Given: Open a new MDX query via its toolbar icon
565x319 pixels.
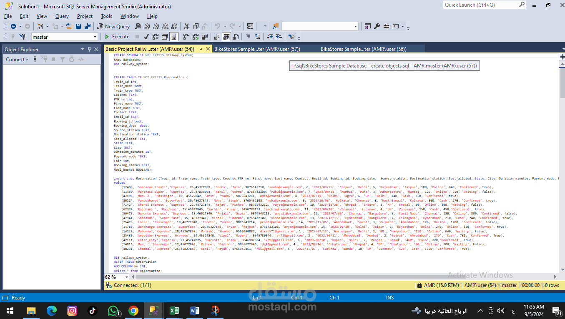Looking at the screenshot, I should click(146, 26).
